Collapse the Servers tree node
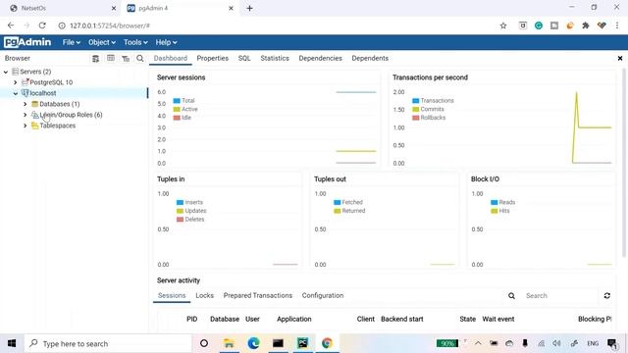The width and height of the screenshot is (628, 353). pos(6,72)
